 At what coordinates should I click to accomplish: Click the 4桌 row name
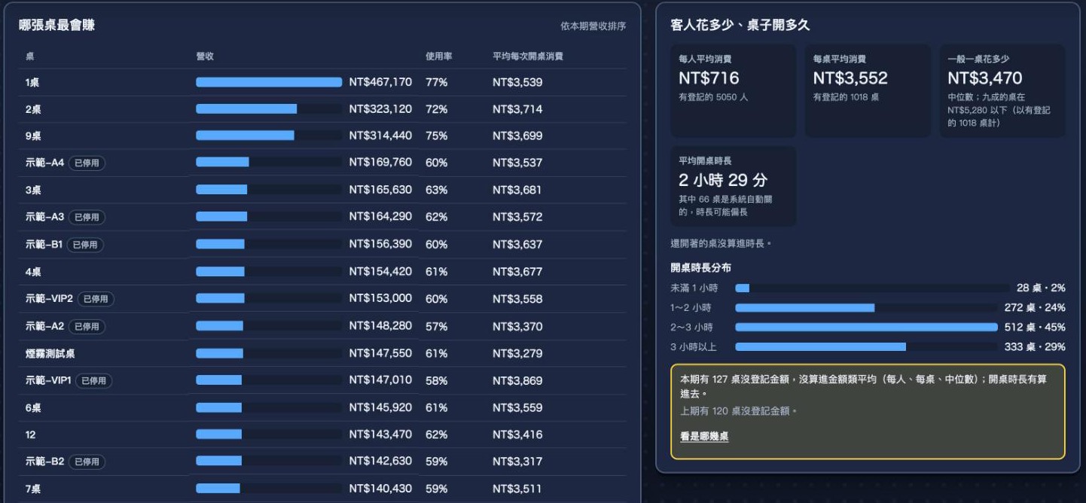pyautogui.click(x=33, y=272)
